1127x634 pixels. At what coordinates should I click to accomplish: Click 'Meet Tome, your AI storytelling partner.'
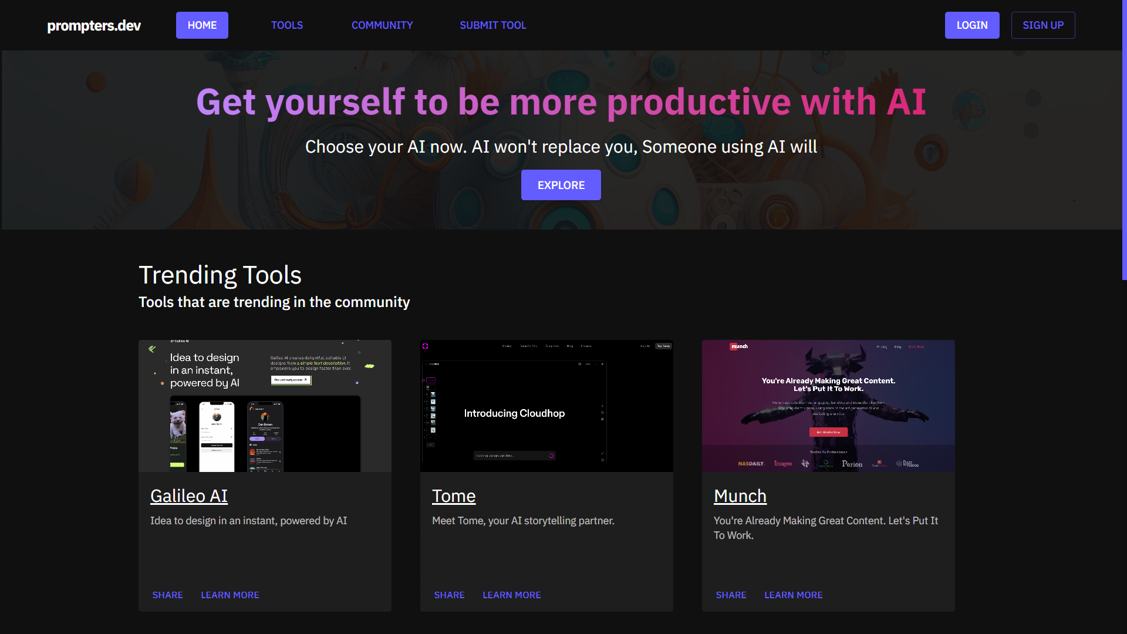[x=523, y=521]
